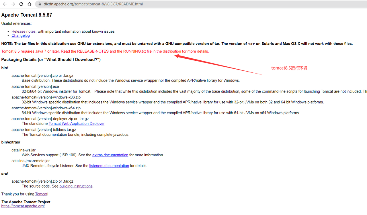Click the browser back arrow
Viewport: 367px width, 215px height.
5,4
